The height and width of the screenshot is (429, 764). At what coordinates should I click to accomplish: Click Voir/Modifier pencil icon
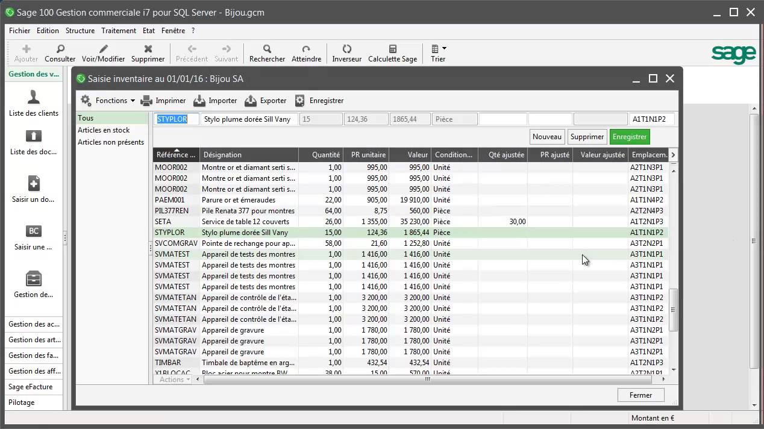click(103, 49)
